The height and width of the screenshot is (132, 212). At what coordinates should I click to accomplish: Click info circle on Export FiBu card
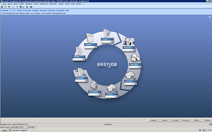click(86, 81)
